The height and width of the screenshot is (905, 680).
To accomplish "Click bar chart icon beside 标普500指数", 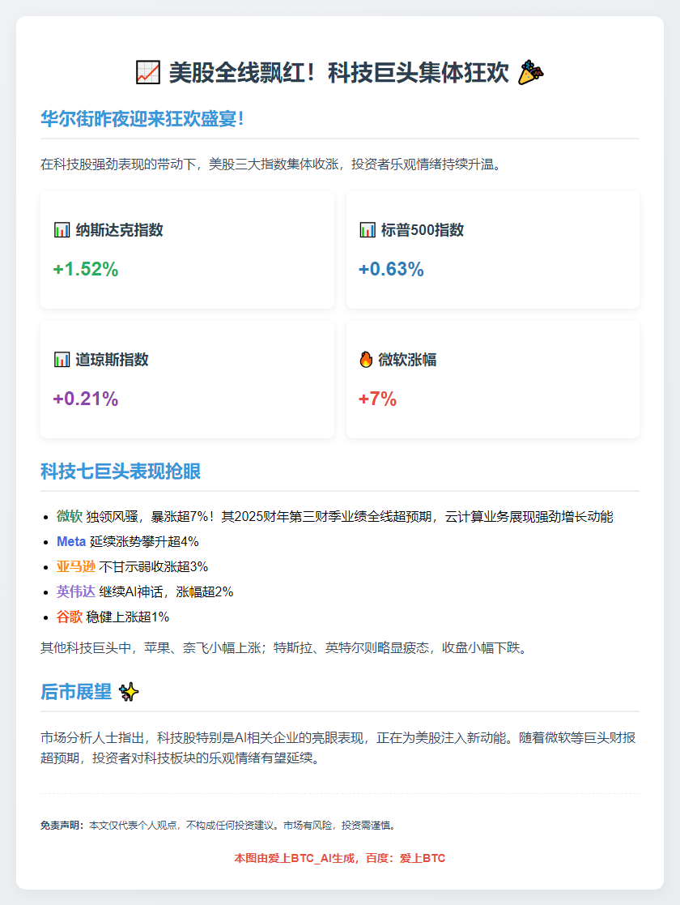I will (x=368, y=230).
